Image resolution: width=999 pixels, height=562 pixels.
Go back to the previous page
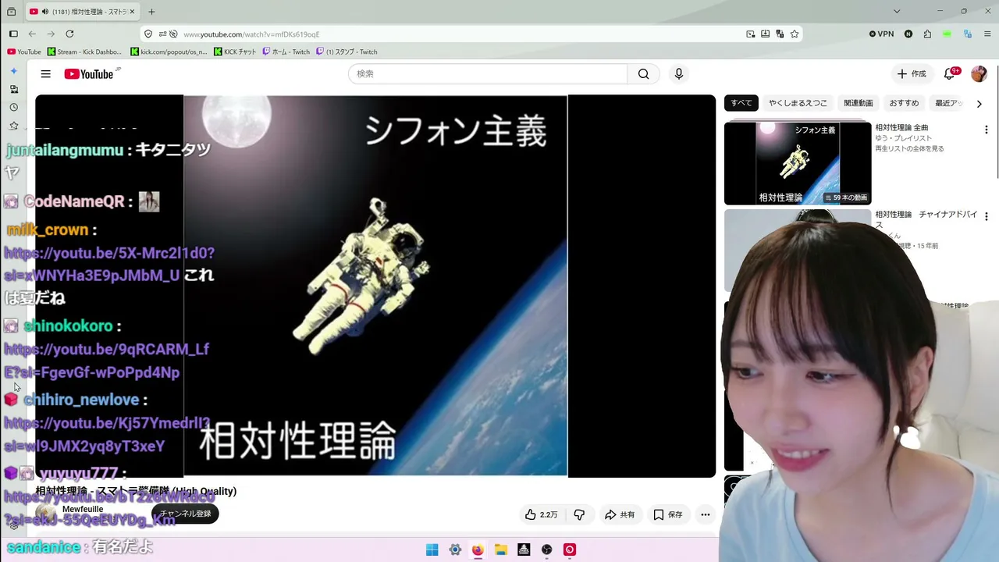pos(32,34)
